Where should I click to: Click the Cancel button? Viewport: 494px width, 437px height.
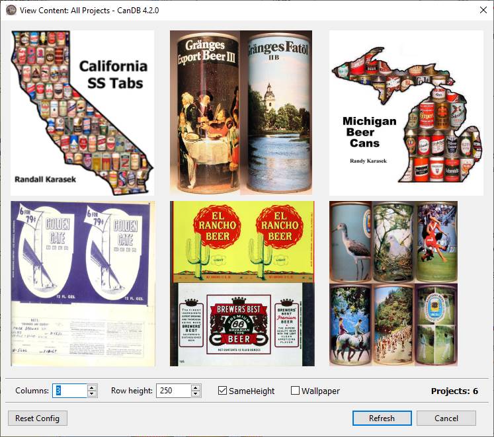(446, 418)
